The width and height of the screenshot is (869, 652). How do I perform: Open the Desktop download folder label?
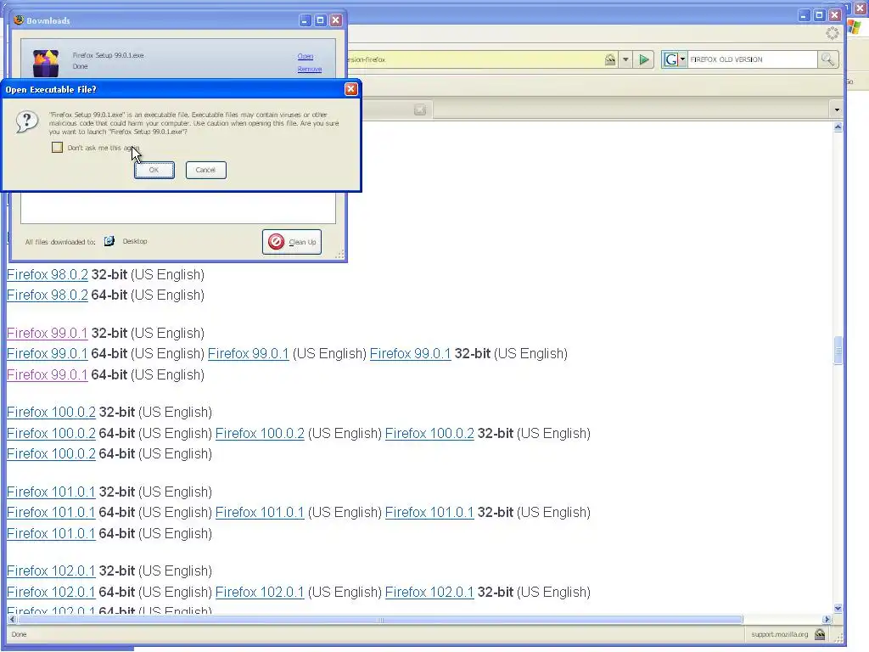[x=135, y=241]
